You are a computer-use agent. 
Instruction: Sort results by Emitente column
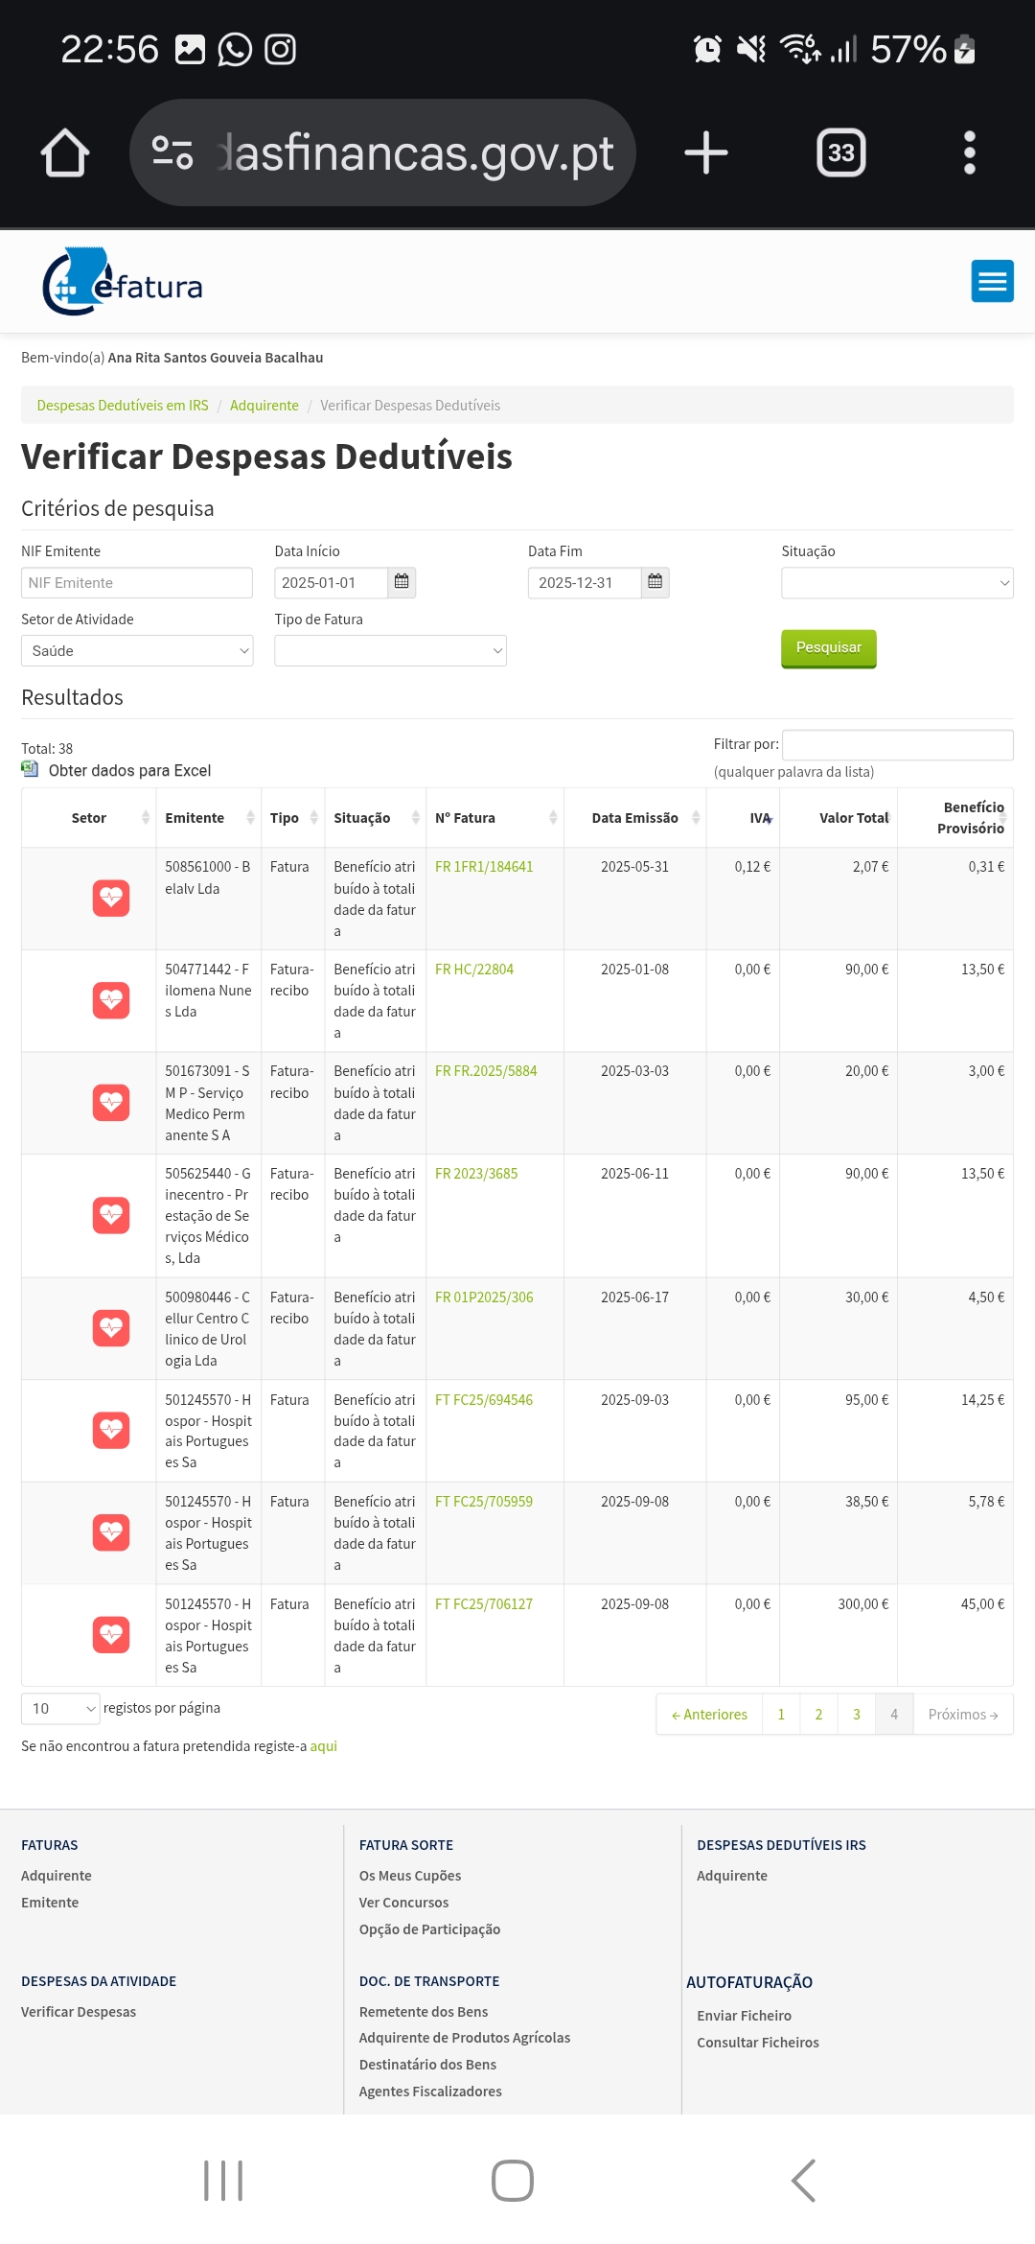point(209,818)
